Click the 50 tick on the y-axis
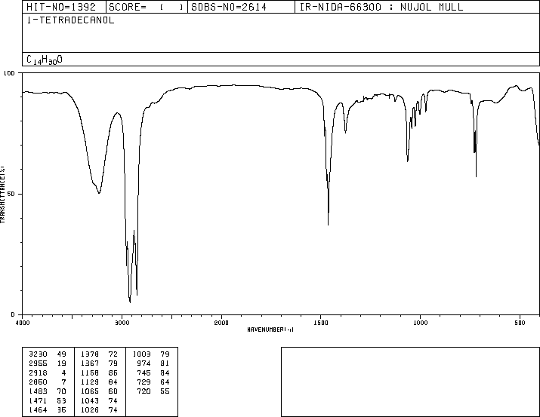 coord(11,194)
